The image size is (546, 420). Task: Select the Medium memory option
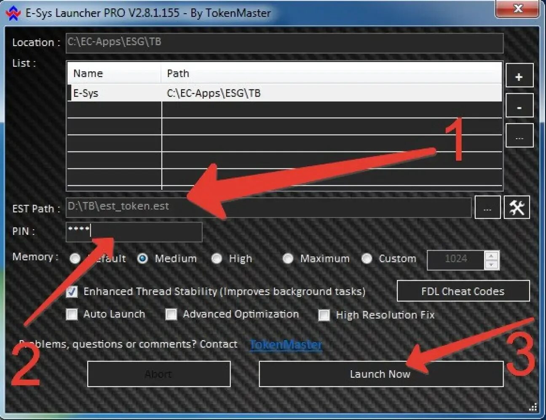tap(142, 258)
